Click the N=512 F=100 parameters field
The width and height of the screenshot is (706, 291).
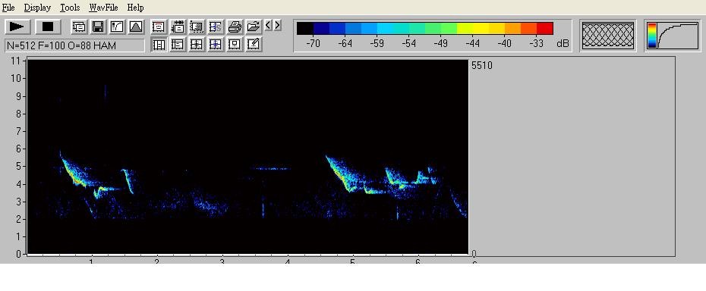pyautogui.click(x=74, y=45)
